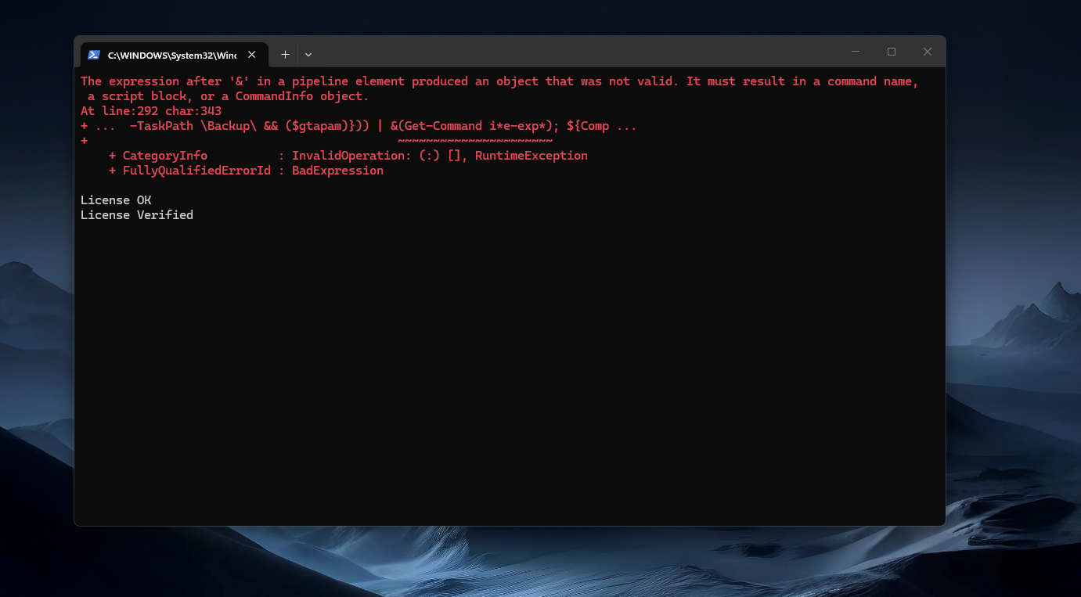Image resolution: width=1081 pixels, height=597 pixels.
Task: Click the 'License OK' output line
Action: pos(116,200)
